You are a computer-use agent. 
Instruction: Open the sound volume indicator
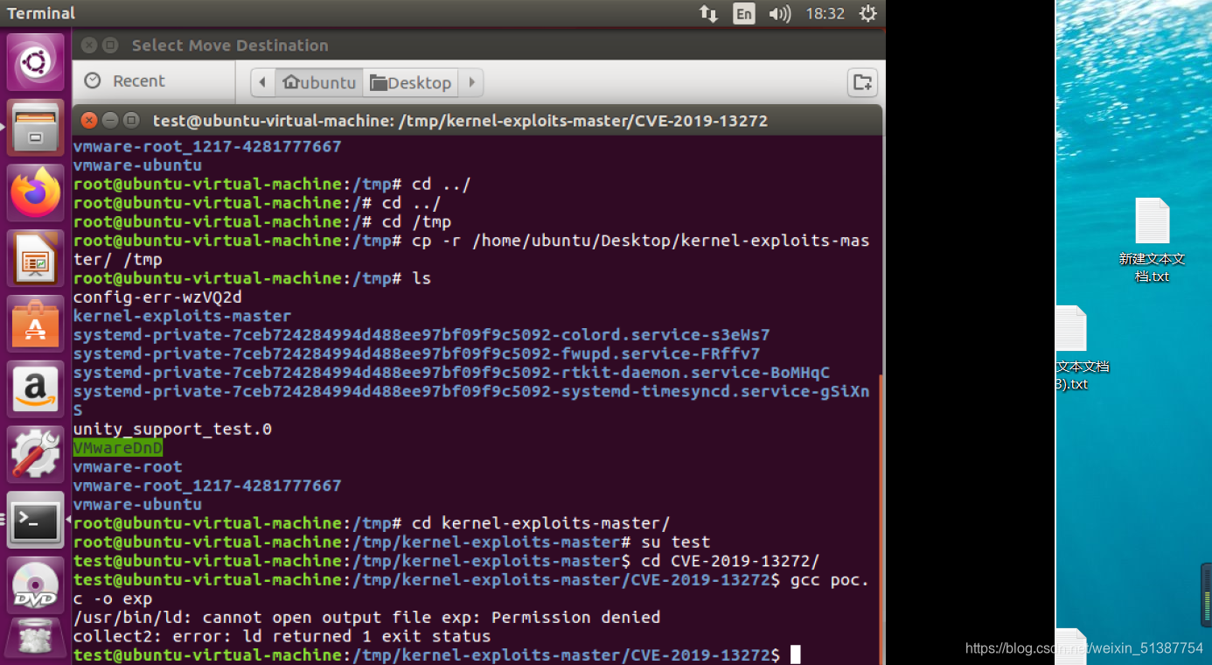[x=779, y=13]
